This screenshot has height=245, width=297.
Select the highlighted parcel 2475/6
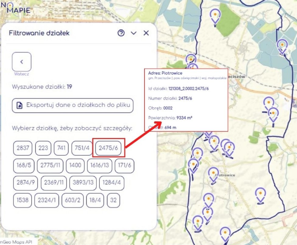tap(109, 148)
